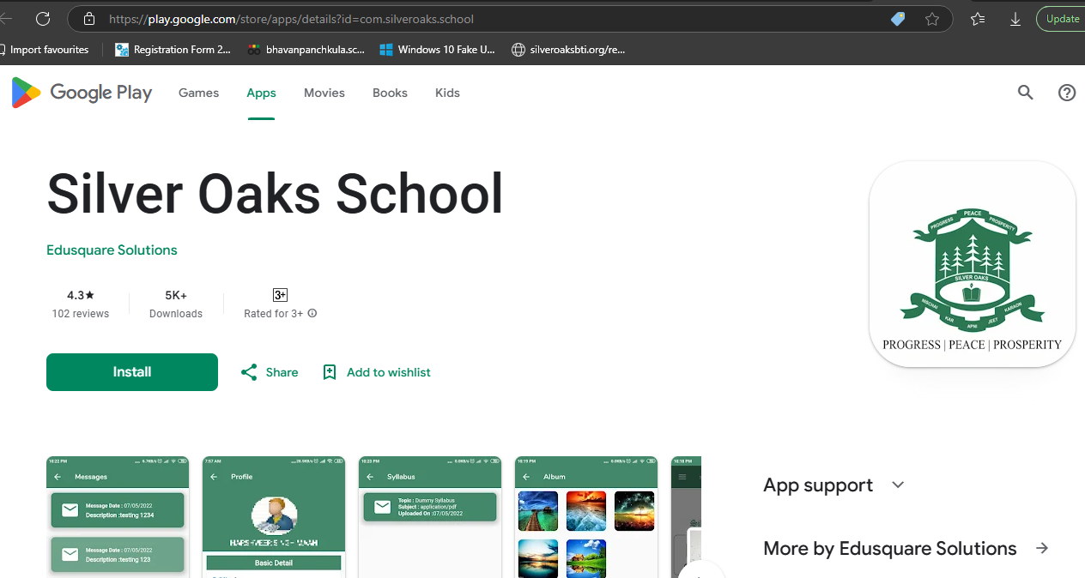Add the app to your wishlist
Screen dimensions: 1085x578
[x=376, y=372]
